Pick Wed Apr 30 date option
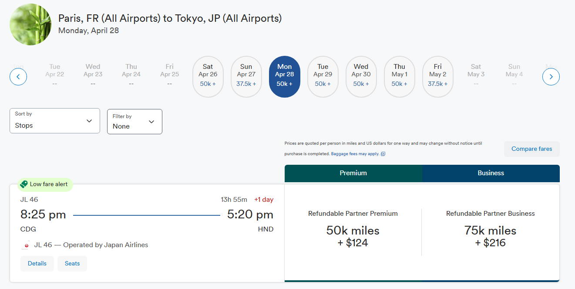The width and height of the screenshot is (575, 289). click(x=361, y=77)
